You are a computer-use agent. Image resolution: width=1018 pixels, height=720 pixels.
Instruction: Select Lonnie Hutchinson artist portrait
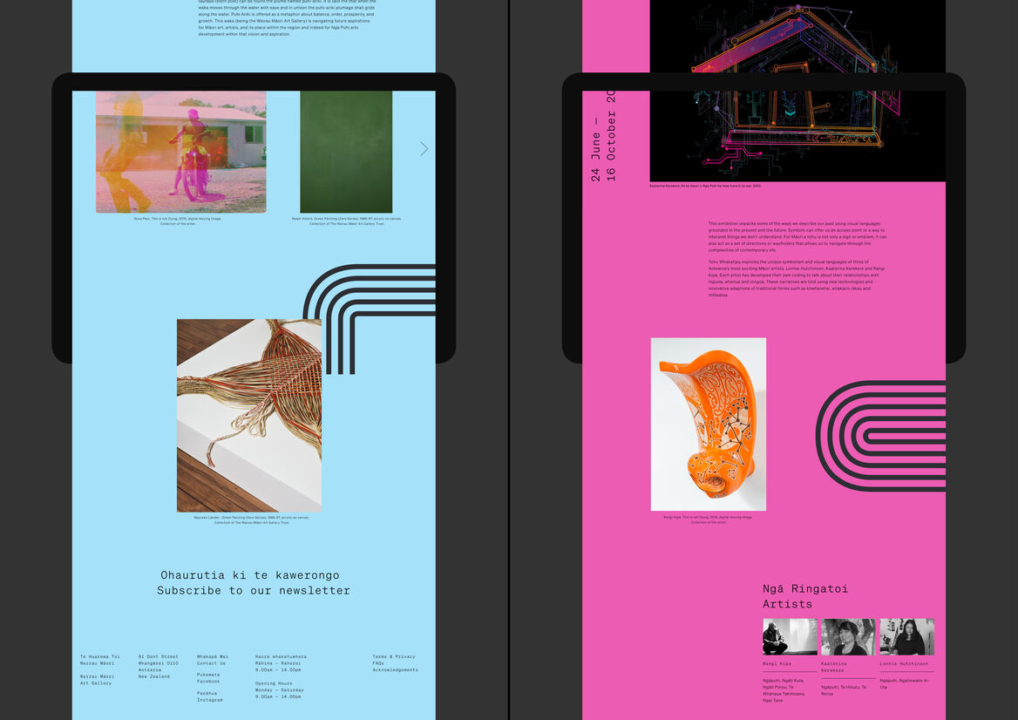[x=906, y=636]
